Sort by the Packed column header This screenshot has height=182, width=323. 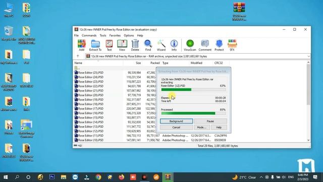[151, 63]
